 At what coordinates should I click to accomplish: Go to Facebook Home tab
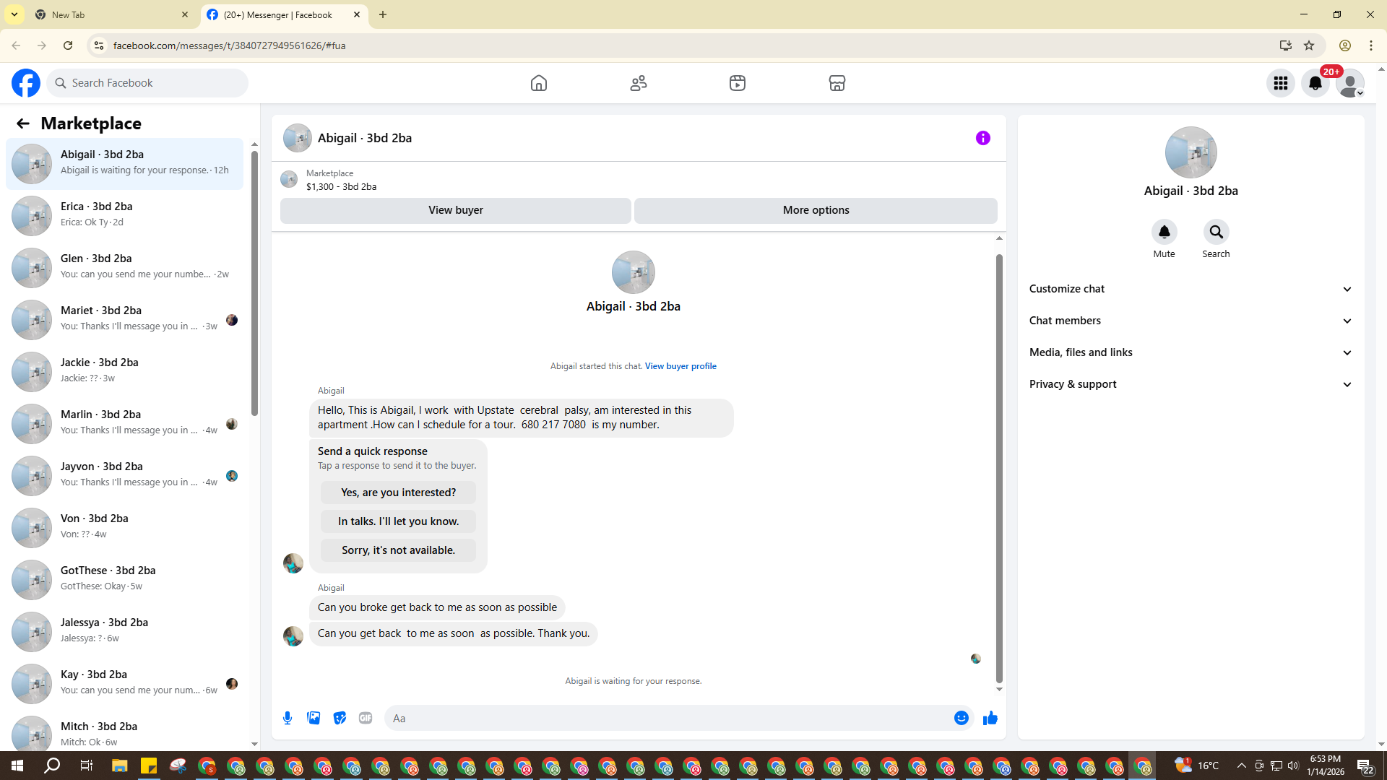pos(539,83)
